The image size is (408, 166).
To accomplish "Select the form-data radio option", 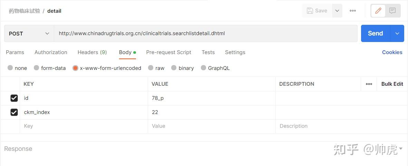I will coord(37,68).
